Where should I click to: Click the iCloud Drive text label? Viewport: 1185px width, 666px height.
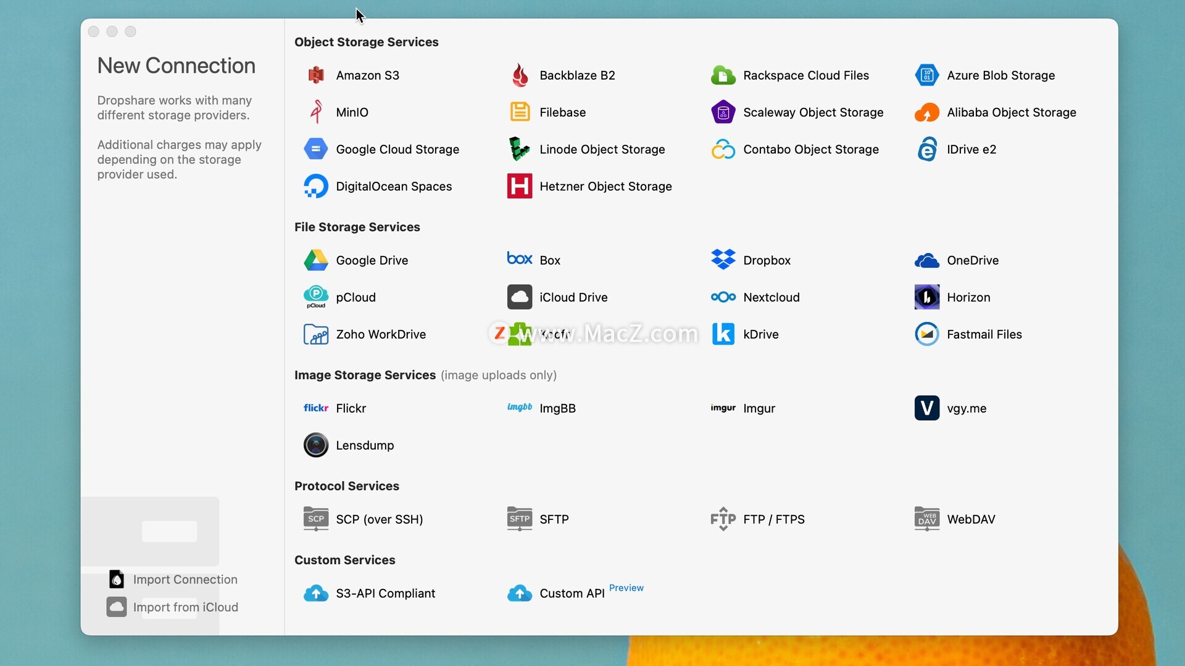coord(574,297)
